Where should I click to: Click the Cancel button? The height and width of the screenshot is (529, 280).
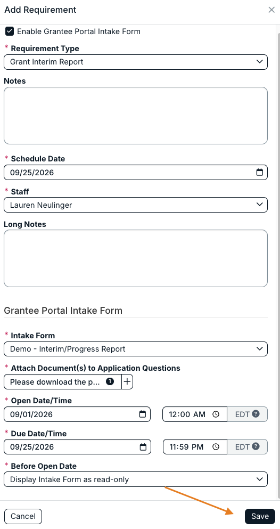23,516
